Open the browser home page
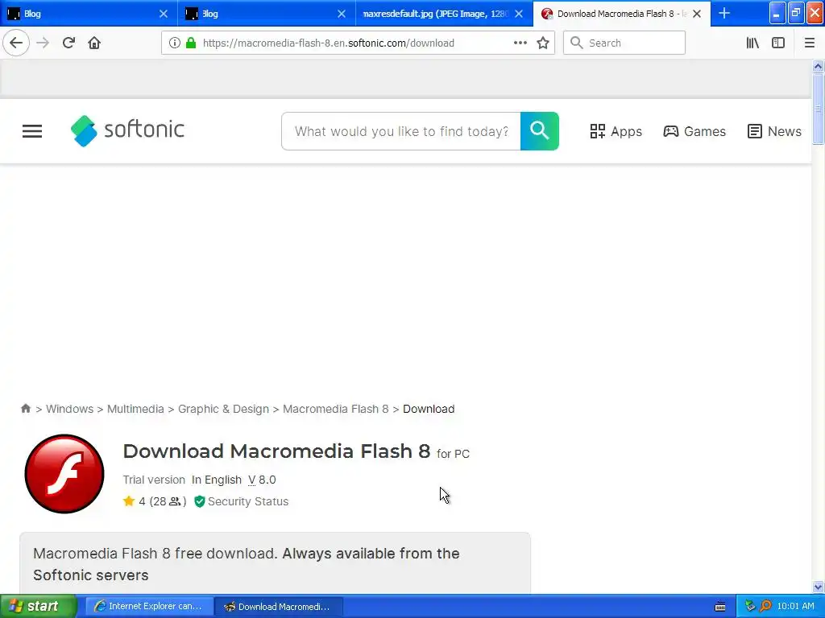825x618 pixels. tap(94, 43)
